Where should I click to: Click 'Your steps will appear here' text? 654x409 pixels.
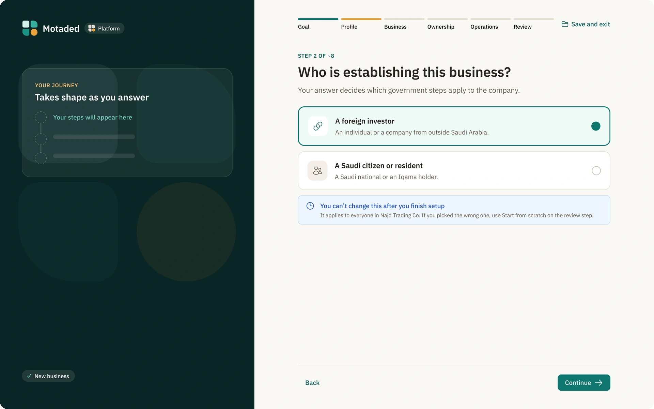pos(92,117)
